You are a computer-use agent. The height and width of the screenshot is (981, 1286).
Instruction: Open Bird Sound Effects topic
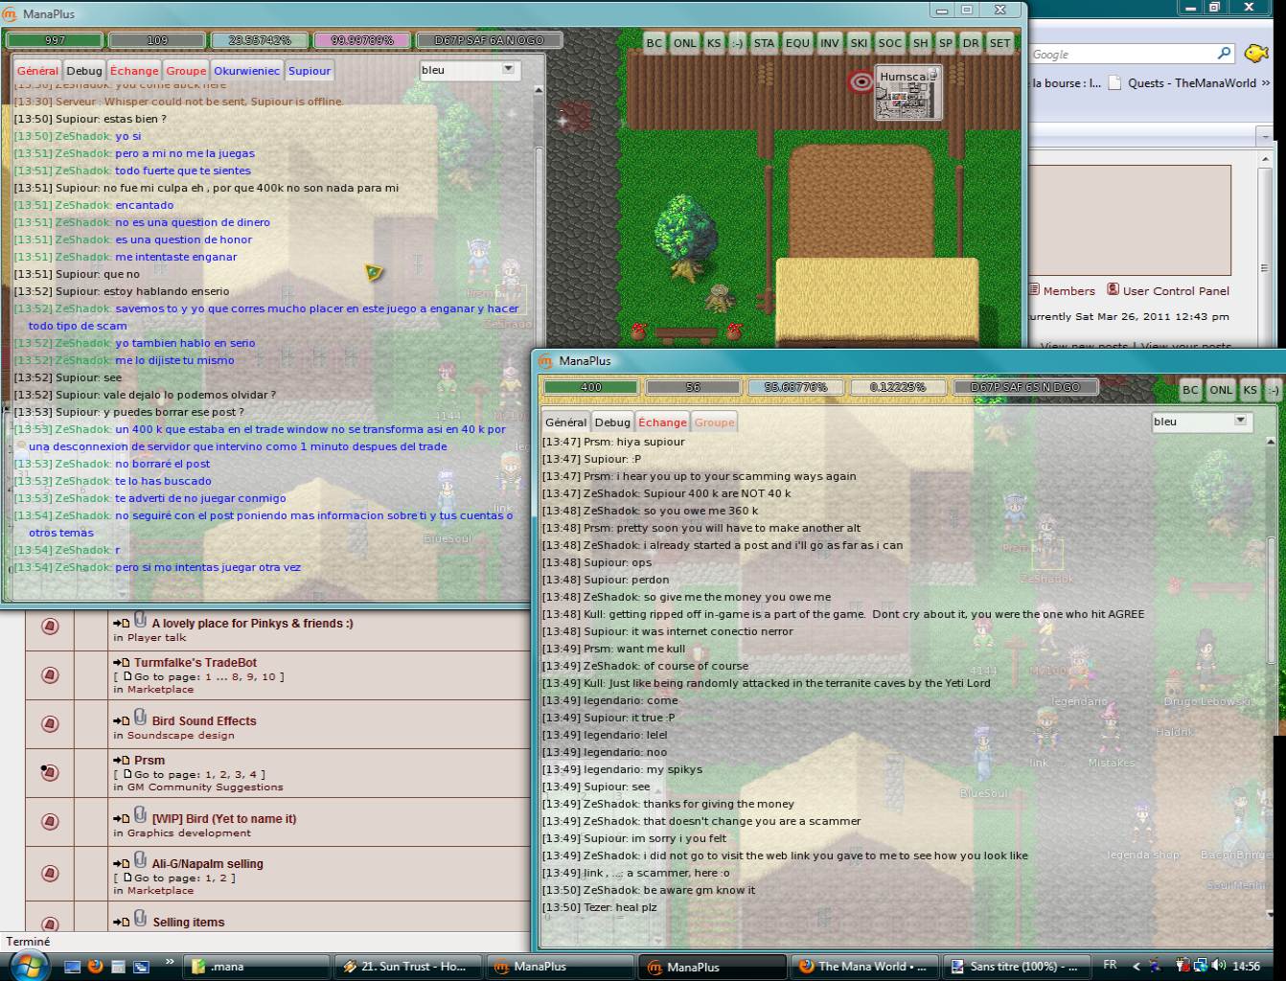[x=204, y=721]
